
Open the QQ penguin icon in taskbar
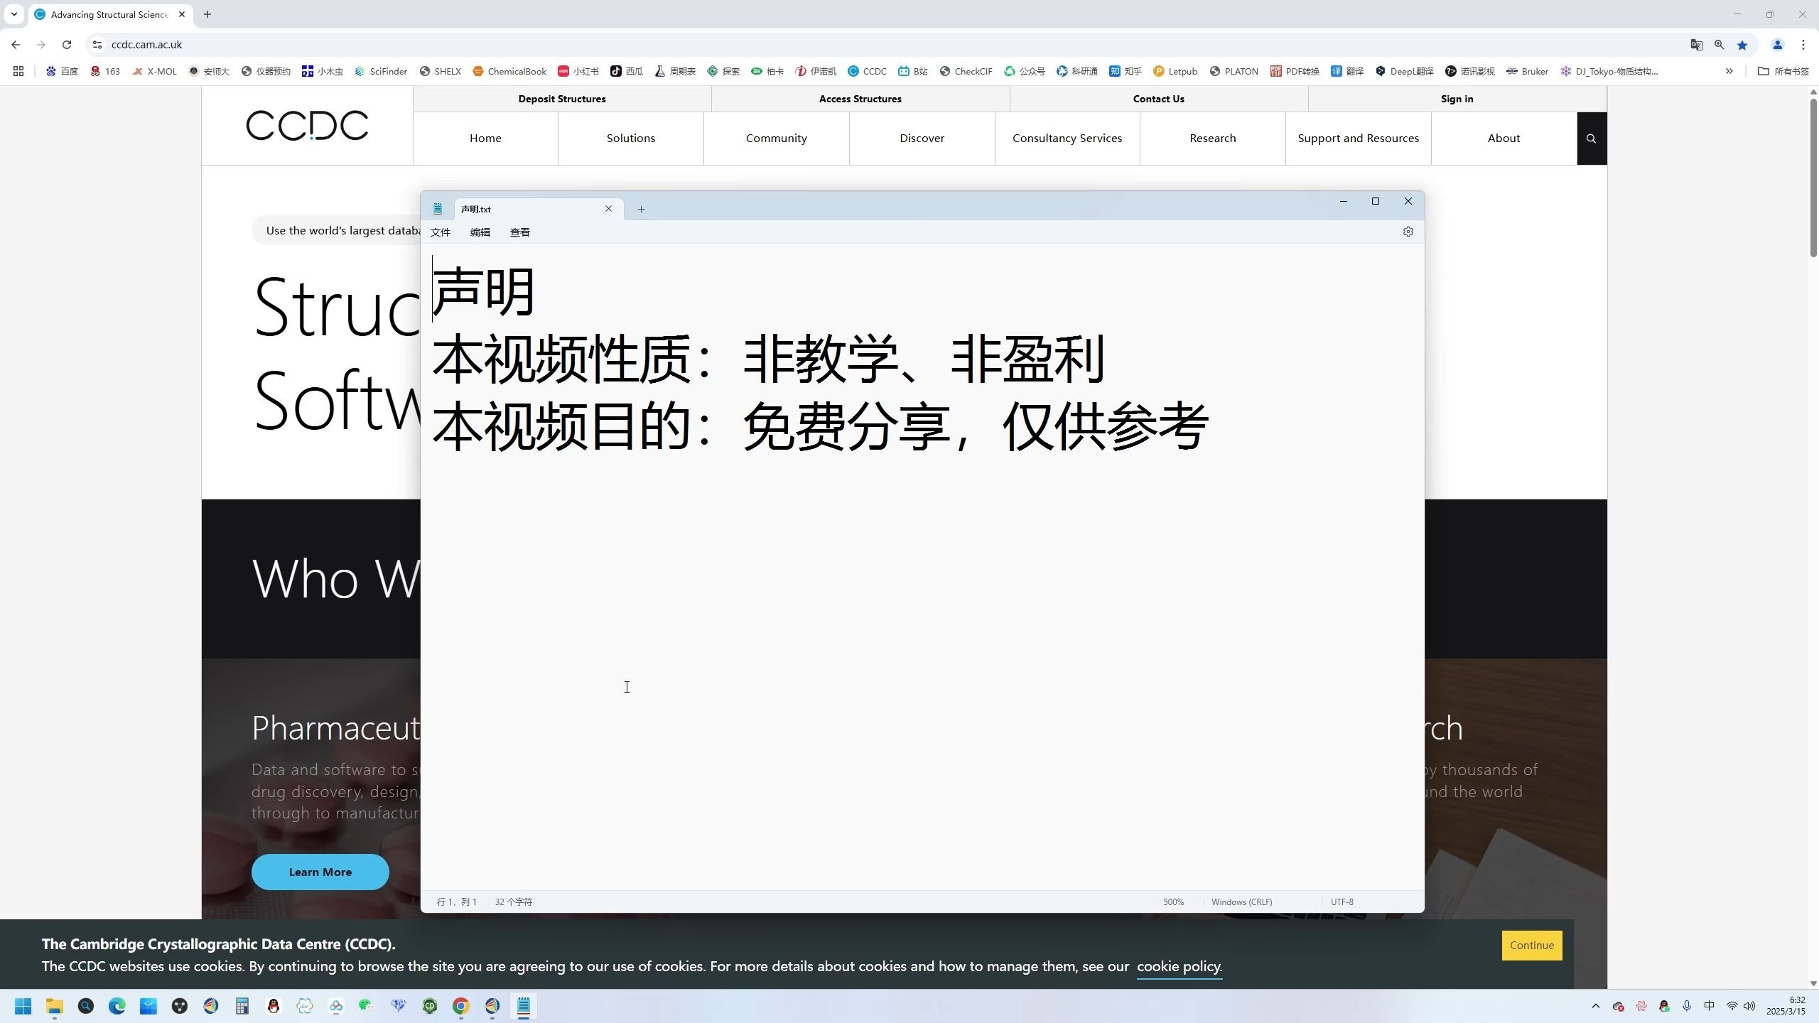coord(274,1006)
